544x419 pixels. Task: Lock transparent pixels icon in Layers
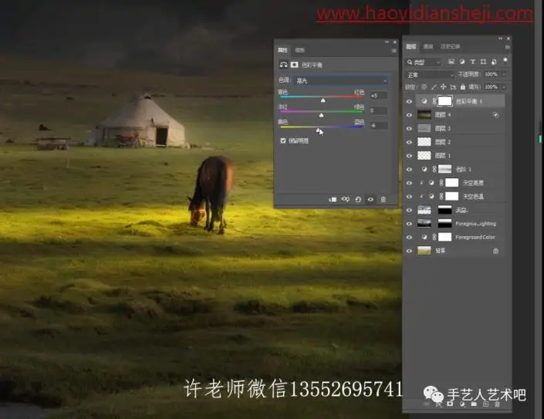coord(424,86)
